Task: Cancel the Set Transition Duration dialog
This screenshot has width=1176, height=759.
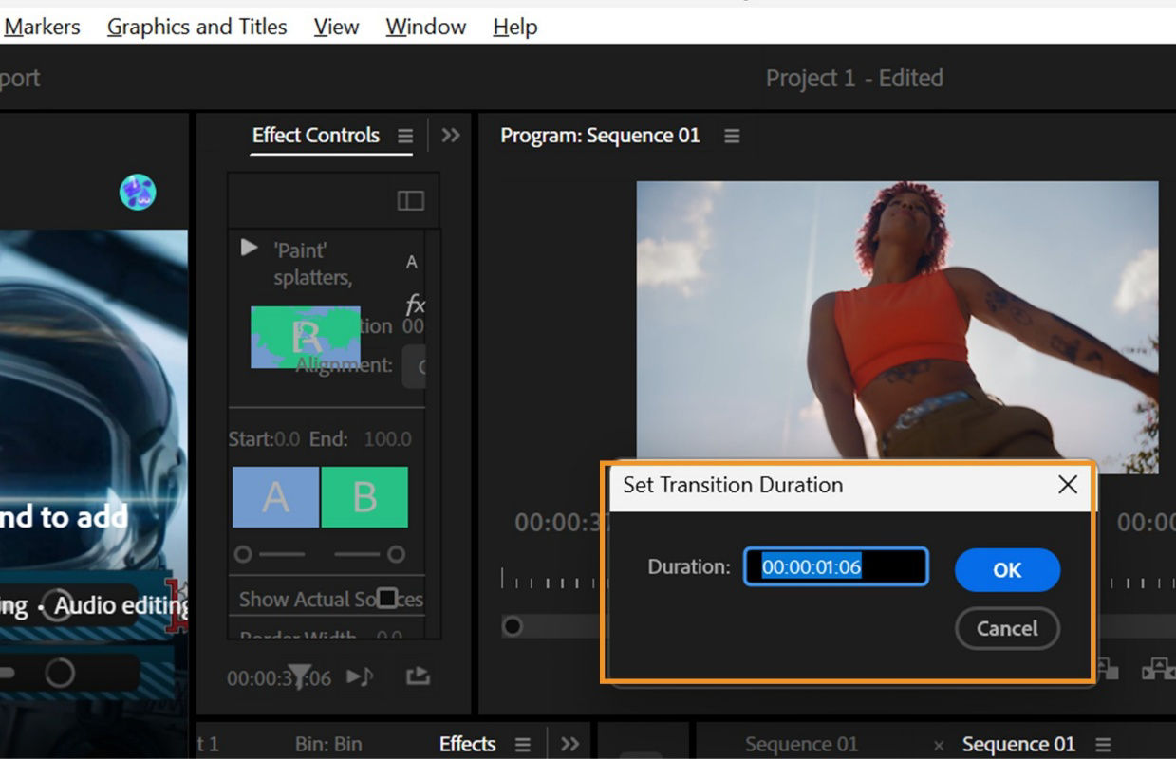Action: [x=1007, y=628]
